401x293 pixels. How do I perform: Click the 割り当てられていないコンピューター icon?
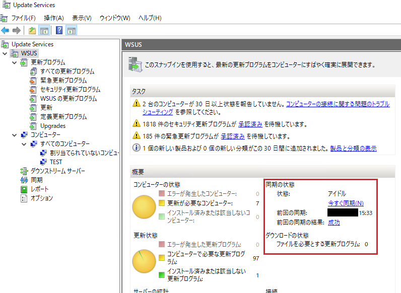pos(43,153)
